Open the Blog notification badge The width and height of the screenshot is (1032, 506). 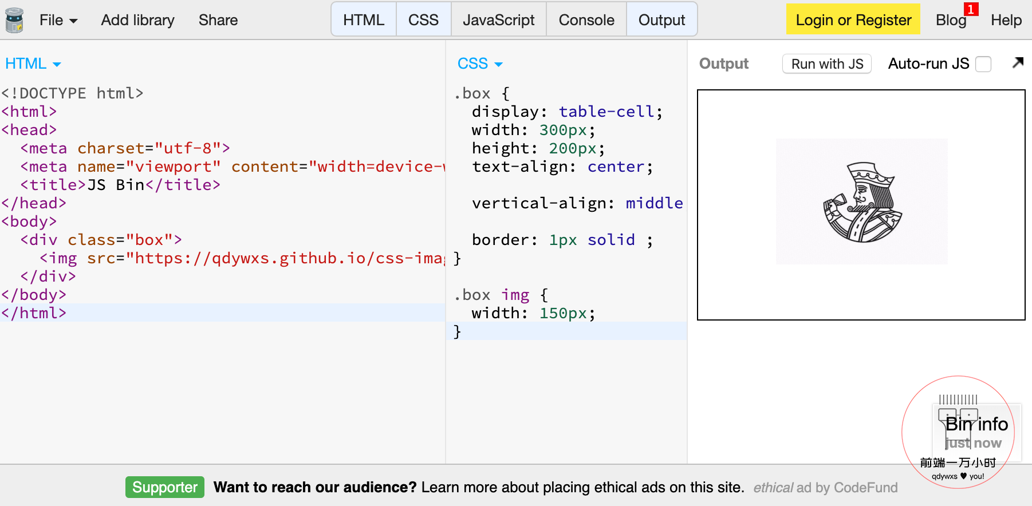971,9
